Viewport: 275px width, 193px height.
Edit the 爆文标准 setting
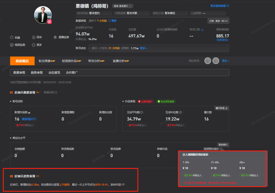tap(222, 108)
